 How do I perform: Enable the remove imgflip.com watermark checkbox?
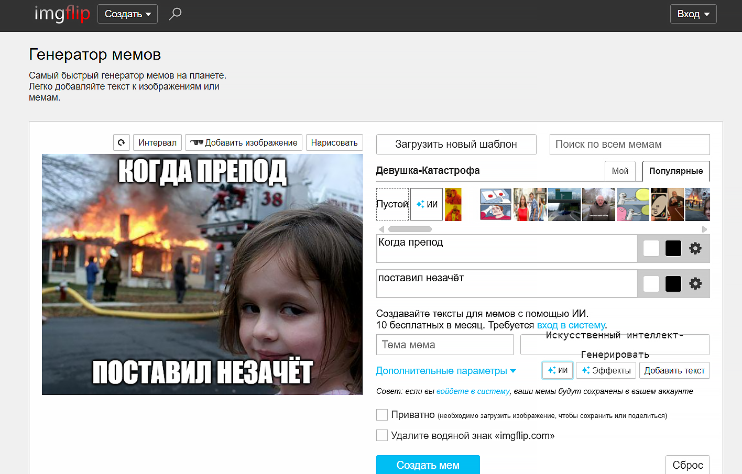click(x=382, y=435)
